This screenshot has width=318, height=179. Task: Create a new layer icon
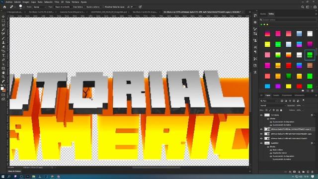coord(308,172)
